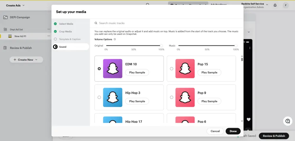Open the Sound step
This screenshot has width=295, height=141.
71,47
